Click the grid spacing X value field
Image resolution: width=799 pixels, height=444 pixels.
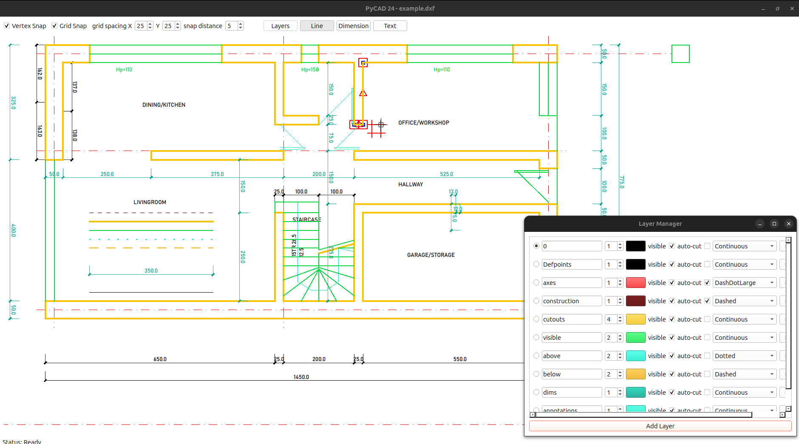click(141, 26)
